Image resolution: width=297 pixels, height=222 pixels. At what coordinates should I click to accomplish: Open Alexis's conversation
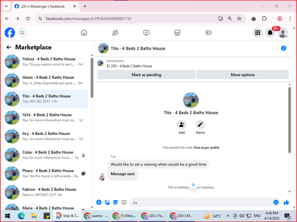tap(45, 80)
